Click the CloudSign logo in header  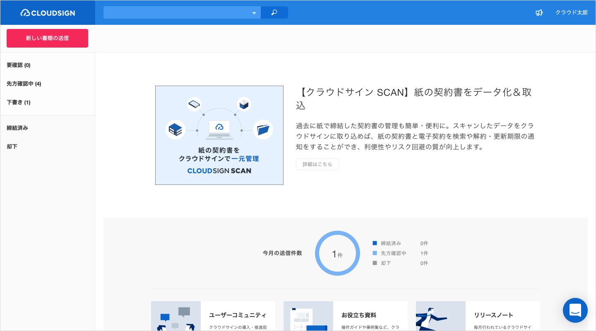tap(48, 13)
